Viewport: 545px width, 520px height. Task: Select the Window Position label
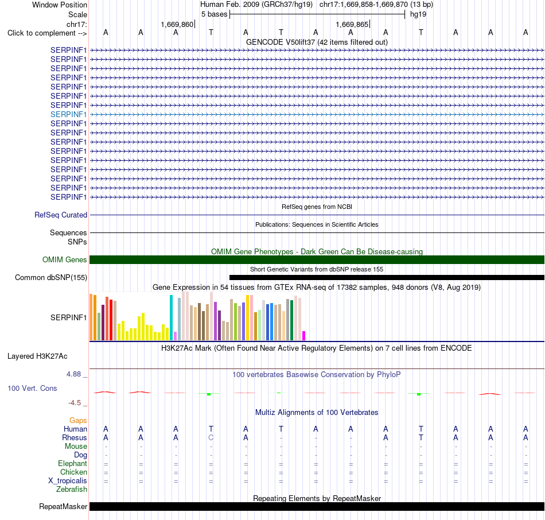pyautogui.click(x=60, y=5)
